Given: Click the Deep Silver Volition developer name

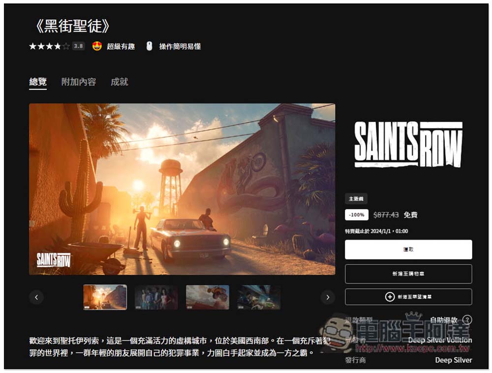Looking at the screenshot, I should [x=440, y=340].
